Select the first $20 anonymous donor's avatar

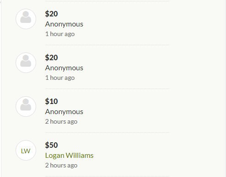(x=26, y=19)
